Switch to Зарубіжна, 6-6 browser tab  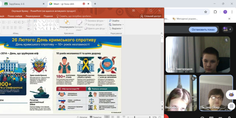[x=21, y=4]
